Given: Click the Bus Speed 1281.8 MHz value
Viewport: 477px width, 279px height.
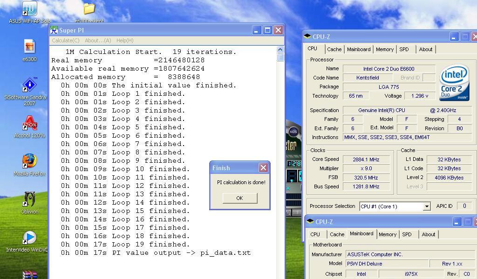Looking at the screenshot, I should point(366,187).
